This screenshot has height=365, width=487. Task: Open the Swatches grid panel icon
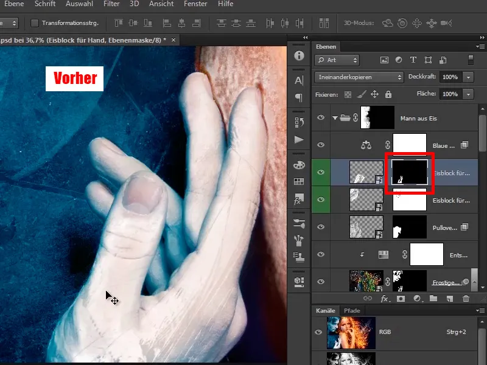[x=299, y=181]
